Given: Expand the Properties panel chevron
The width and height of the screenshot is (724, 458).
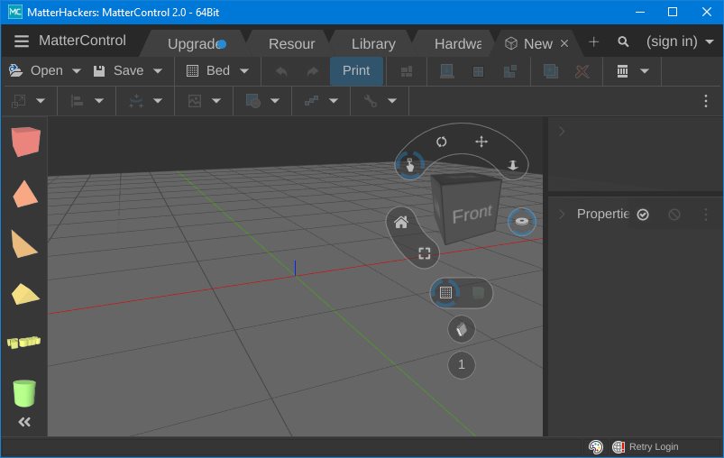Looking at the screenshot, I should 562,215.
